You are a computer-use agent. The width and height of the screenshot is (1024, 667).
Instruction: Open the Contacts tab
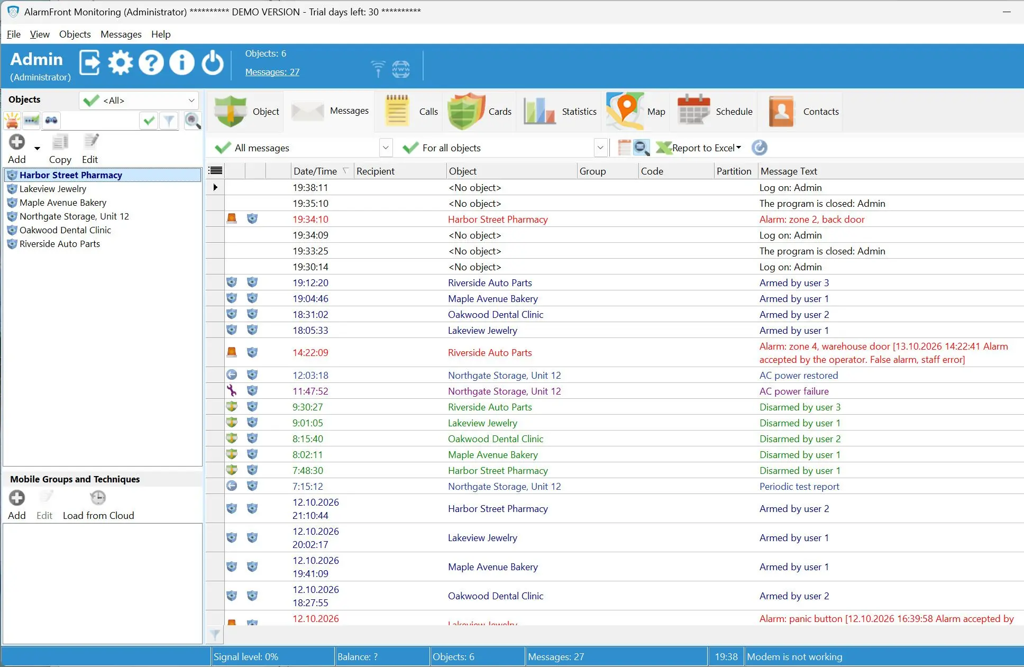pos(801,111)
